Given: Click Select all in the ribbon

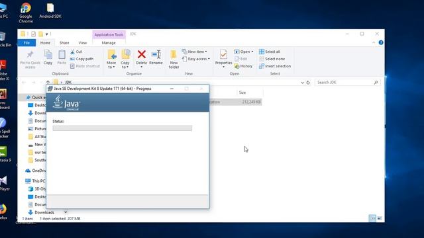Looking at the screenshot, I should 270,52.
